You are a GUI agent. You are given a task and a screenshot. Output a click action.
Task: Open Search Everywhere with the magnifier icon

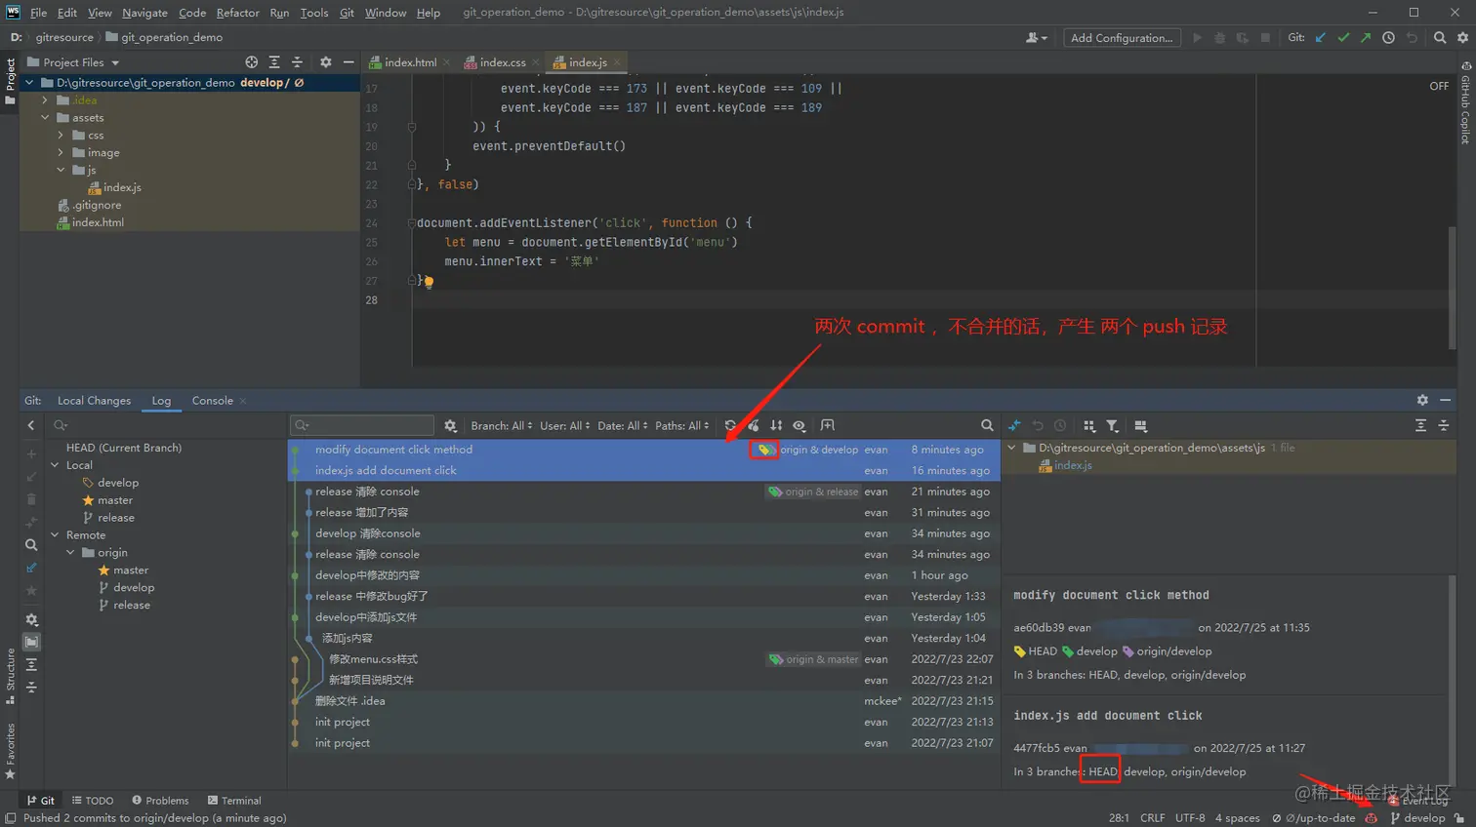point(1441,37)
